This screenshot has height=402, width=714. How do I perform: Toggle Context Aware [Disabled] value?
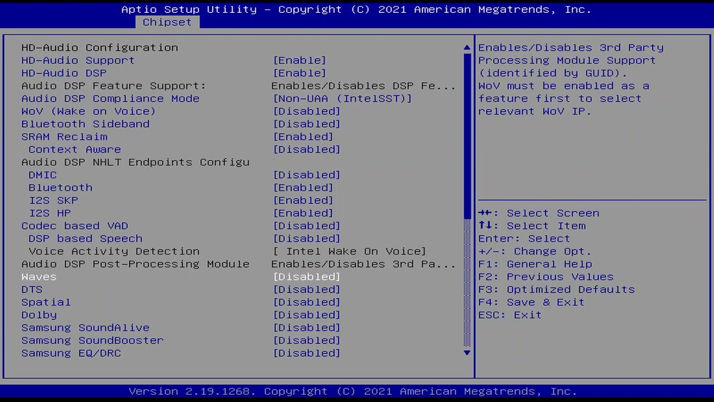tap(307, 150)
